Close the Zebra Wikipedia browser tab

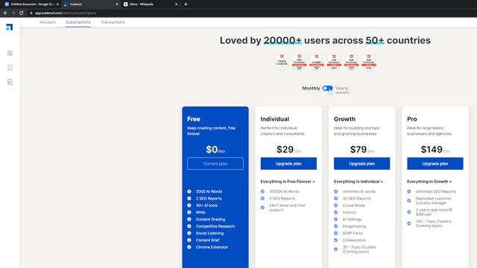(176, 4)
